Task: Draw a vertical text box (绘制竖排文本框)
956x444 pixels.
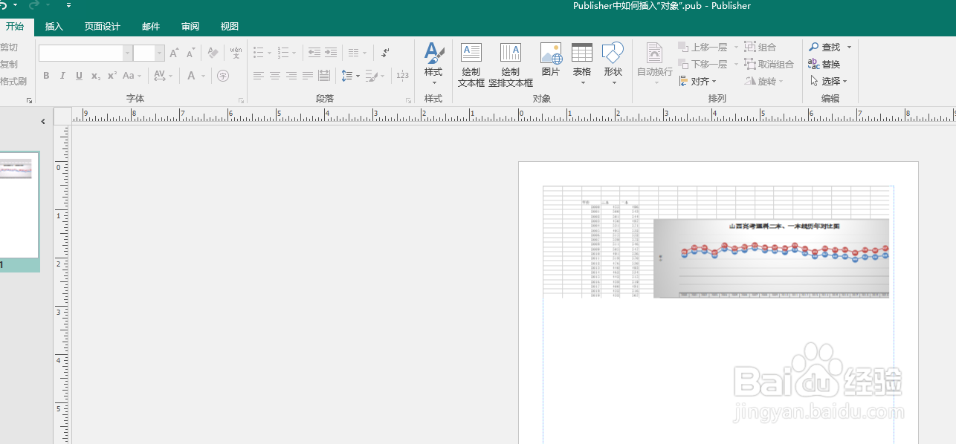Action: (x=511, y=65)
